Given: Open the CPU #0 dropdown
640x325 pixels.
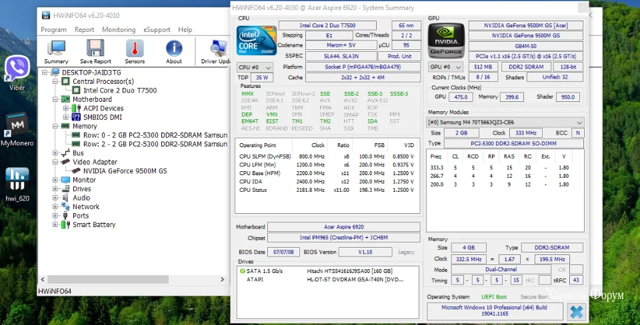Looking at the screenshot, I should pos(255,67).
